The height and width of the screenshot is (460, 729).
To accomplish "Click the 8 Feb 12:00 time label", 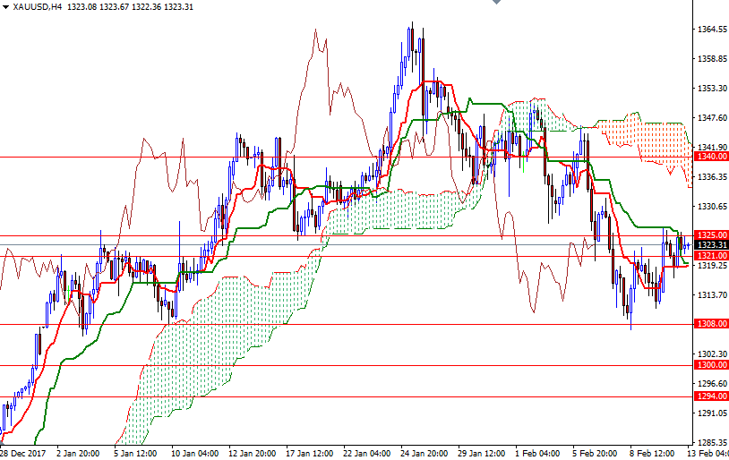I will click(652, 454).
